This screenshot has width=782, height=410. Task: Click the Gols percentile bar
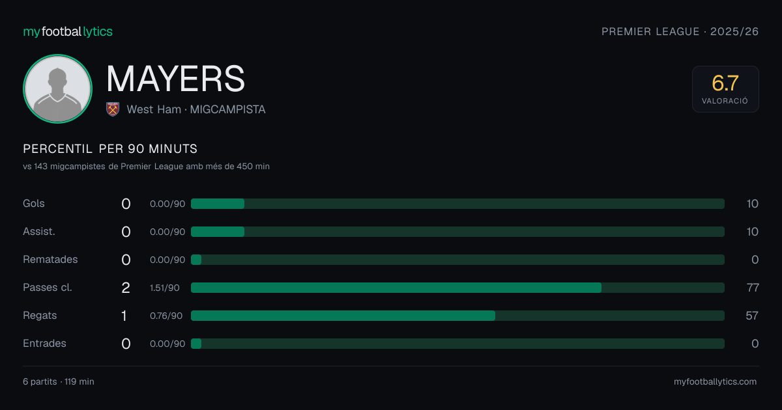point(457,204)
